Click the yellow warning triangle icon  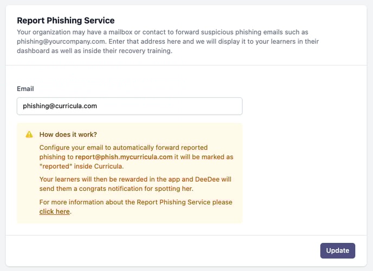click(29, 135)
